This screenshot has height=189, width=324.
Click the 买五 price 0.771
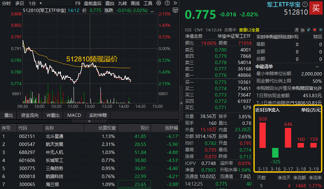point(221,108)
